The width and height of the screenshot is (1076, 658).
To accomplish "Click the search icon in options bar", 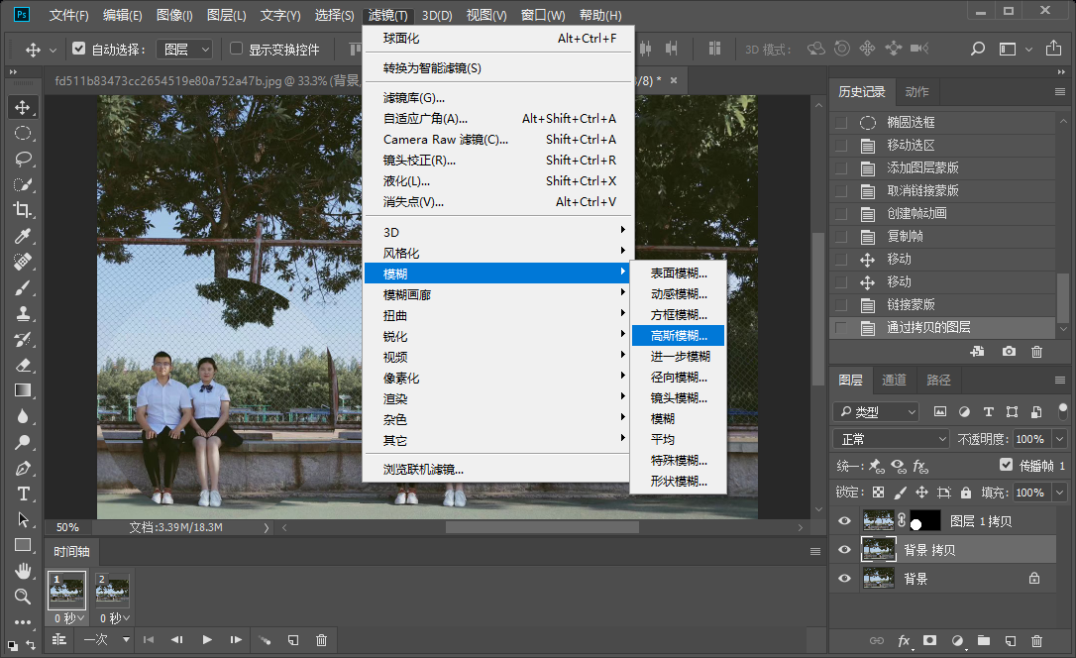I will tap(977, 49).
